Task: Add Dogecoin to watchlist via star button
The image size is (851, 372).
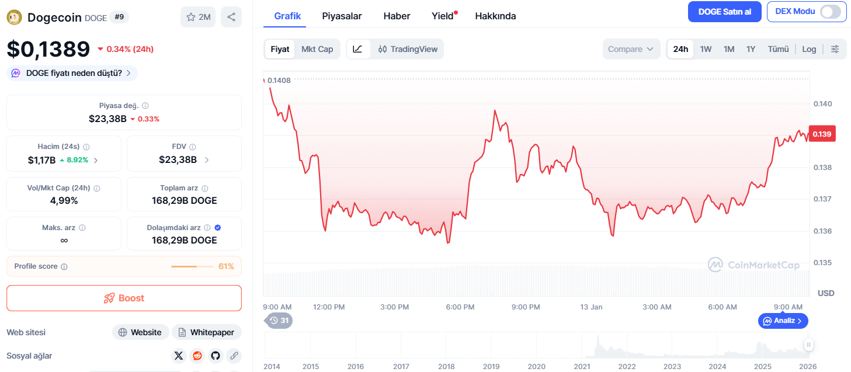Action: coord(198,17)
